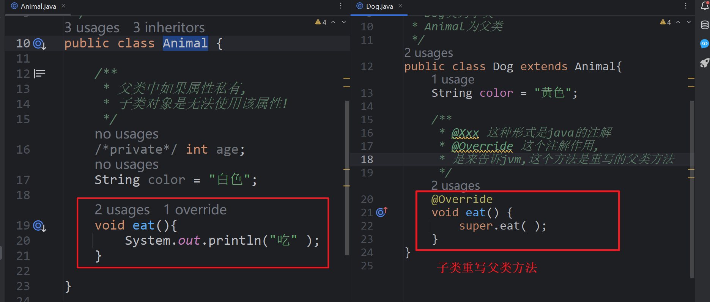Click the overrides gutter icon on line 21
The image size is (710, 302).
(381, 212)
